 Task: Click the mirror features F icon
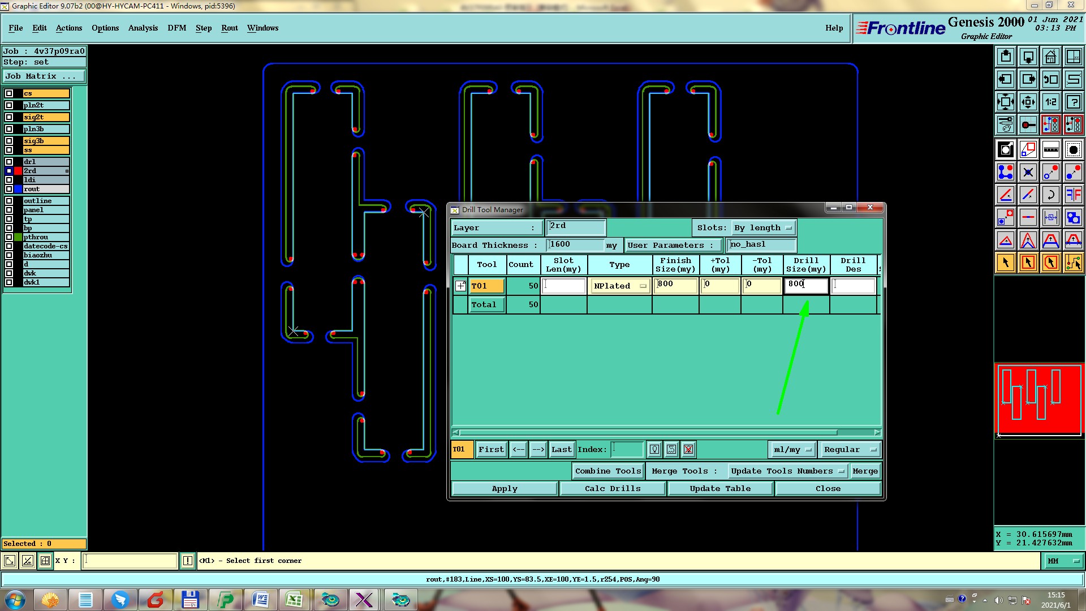[1073, 195]
